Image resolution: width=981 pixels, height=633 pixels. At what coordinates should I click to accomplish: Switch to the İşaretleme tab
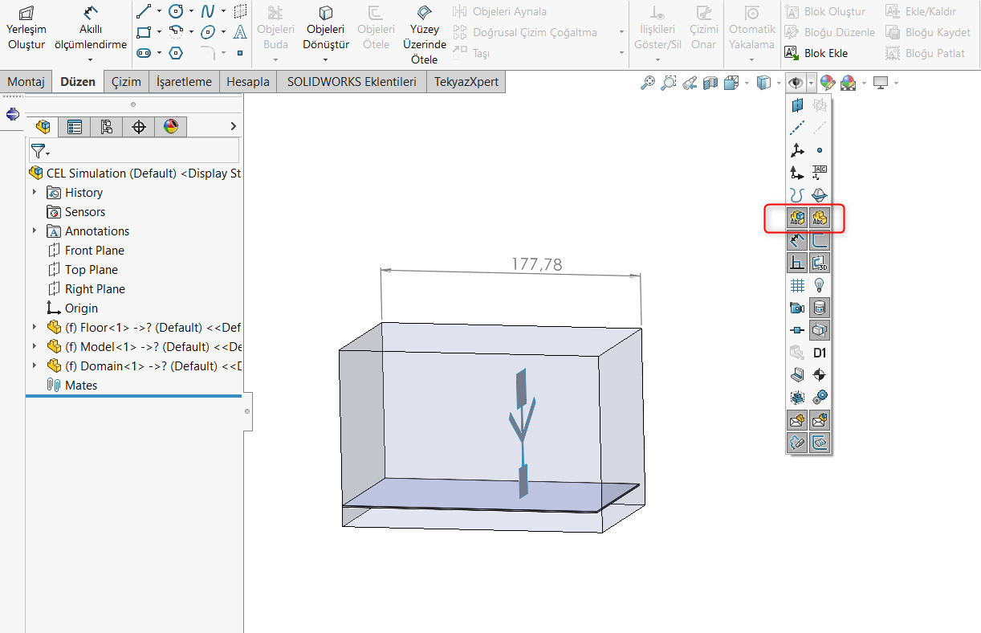184,82
